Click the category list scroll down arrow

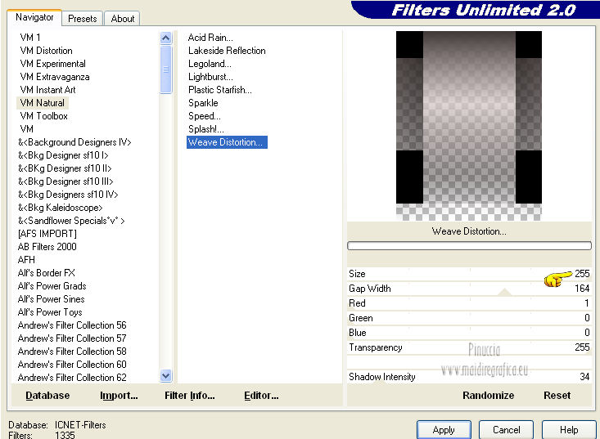[x=165, y=375]
